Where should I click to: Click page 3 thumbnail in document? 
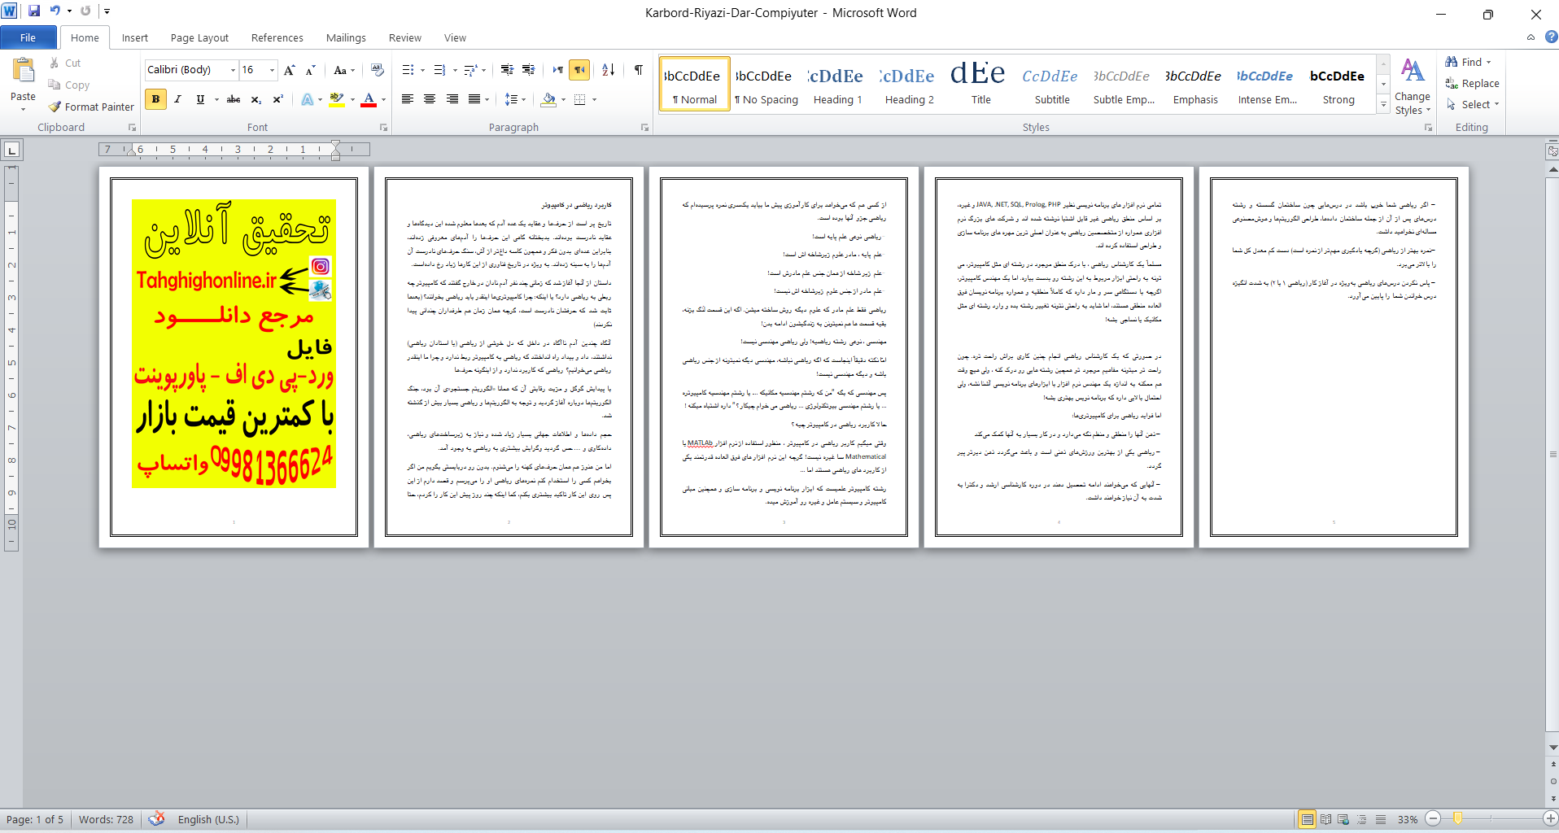[784, 357]
